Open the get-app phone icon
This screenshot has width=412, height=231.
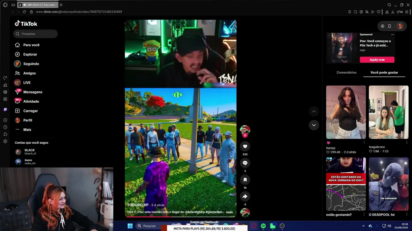click(389, 26)
